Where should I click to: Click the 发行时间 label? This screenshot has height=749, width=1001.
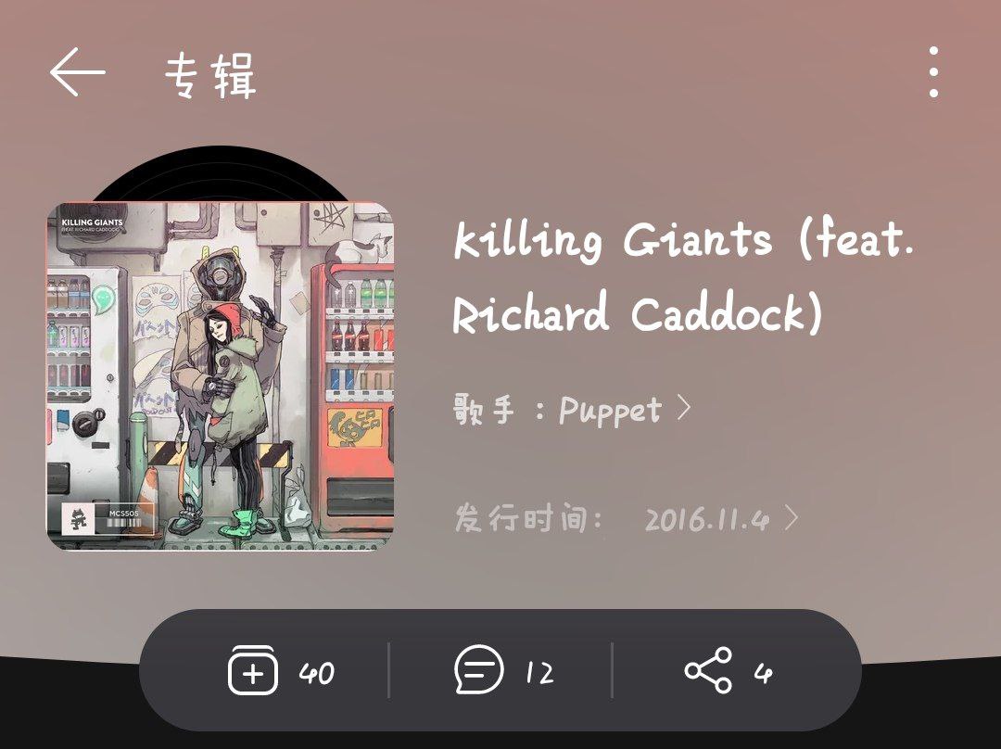click(x=520, y=518)
